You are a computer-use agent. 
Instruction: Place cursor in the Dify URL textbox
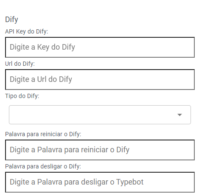[100, 79]
